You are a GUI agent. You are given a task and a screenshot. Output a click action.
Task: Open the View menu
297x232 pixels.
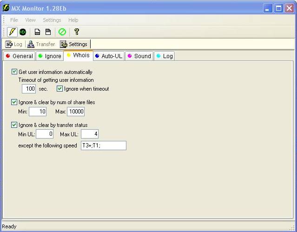tap(30, 20)
